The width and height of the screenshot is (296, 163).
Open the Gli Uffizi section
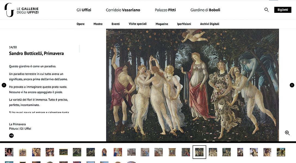[84, 10]
